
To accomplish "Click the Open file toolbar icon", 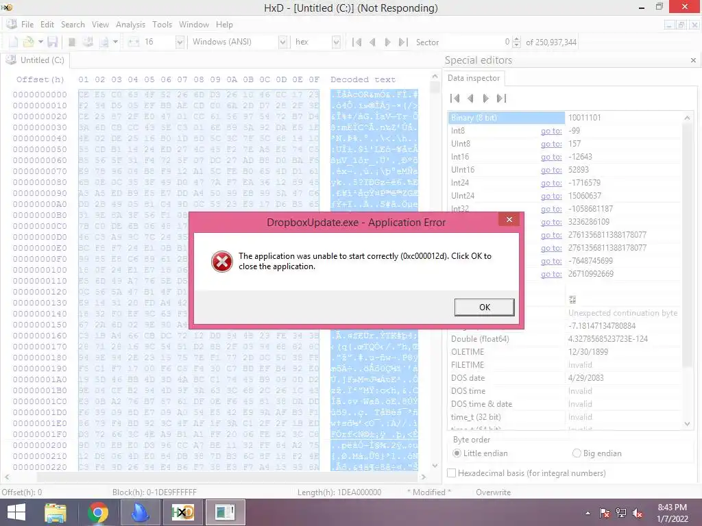I will [x=28, y=42].
